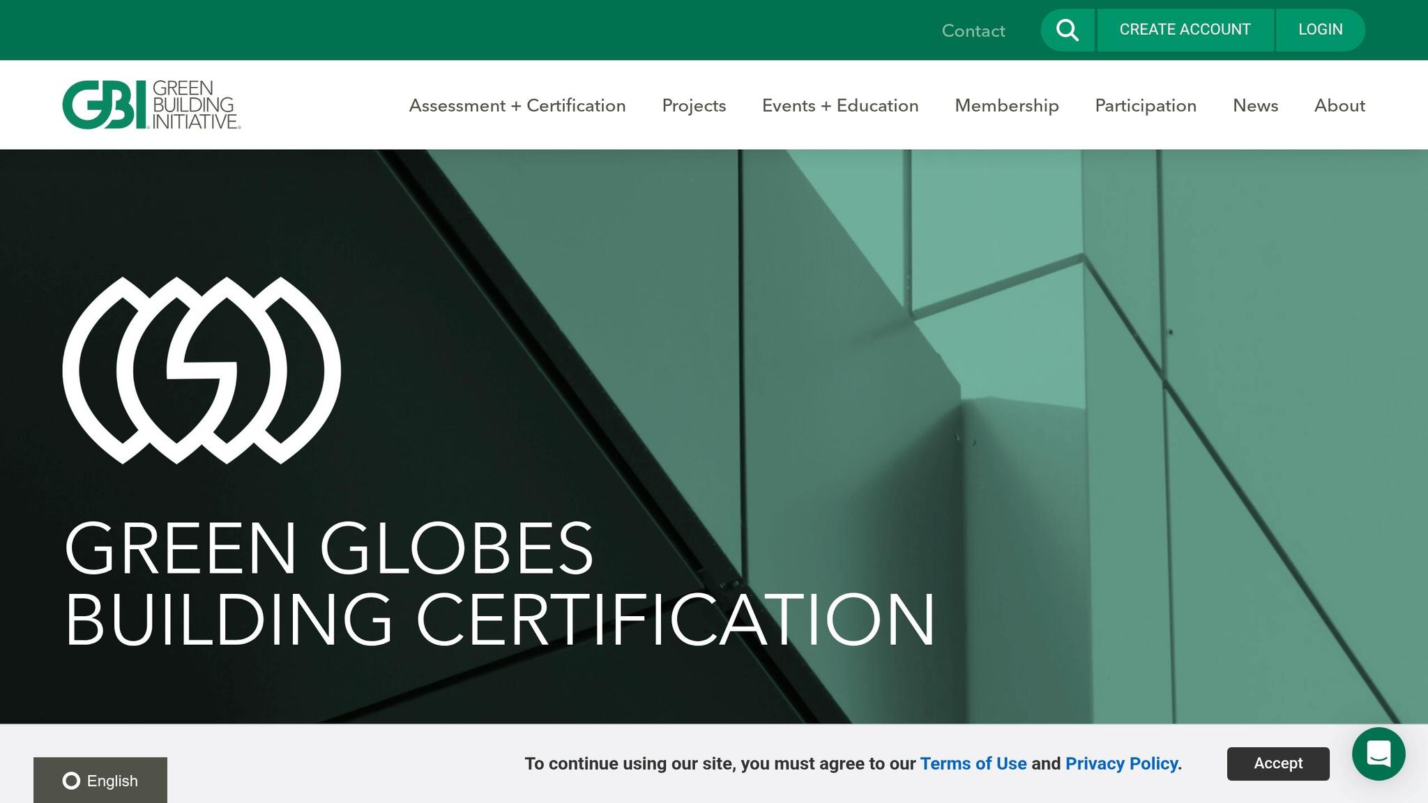
Task: Open the Assessment + Certification menu
Action: click(517, 105)
